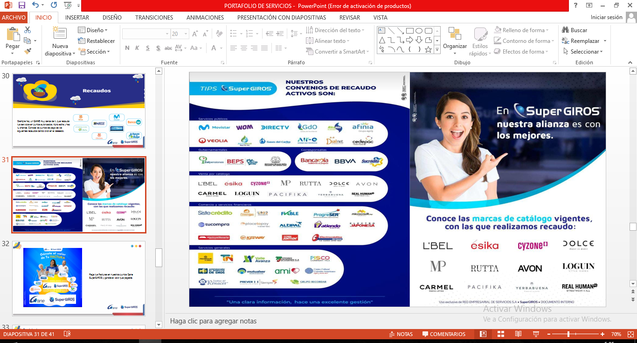Toggle strikethrough (abc) formatting
637x343 pixels.
click(169, 48)
